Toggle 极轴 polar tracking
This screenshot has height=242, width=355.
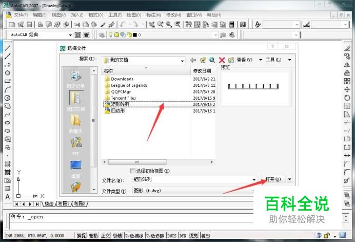pyautogui.click(x=117, y=236)
